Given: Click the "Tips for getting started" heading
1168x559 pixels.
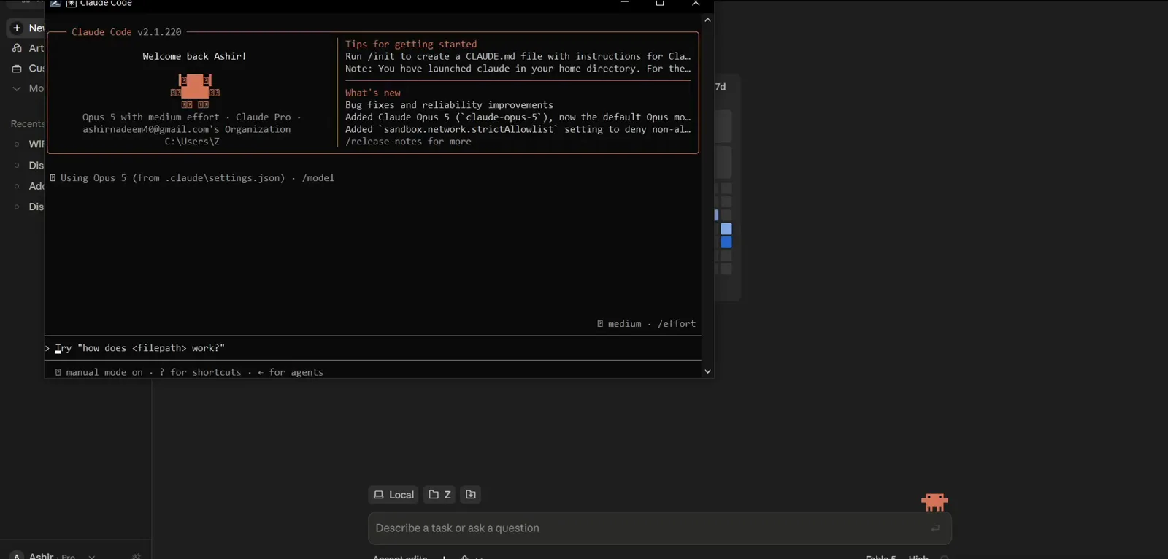Looking at the screenshot, I should click(411, 45).
